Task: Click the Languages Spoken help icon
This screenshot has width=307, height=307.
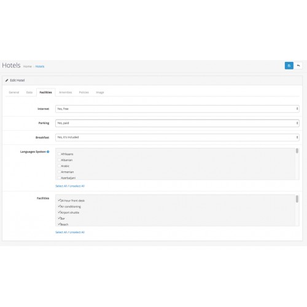Action: (48, 152)
